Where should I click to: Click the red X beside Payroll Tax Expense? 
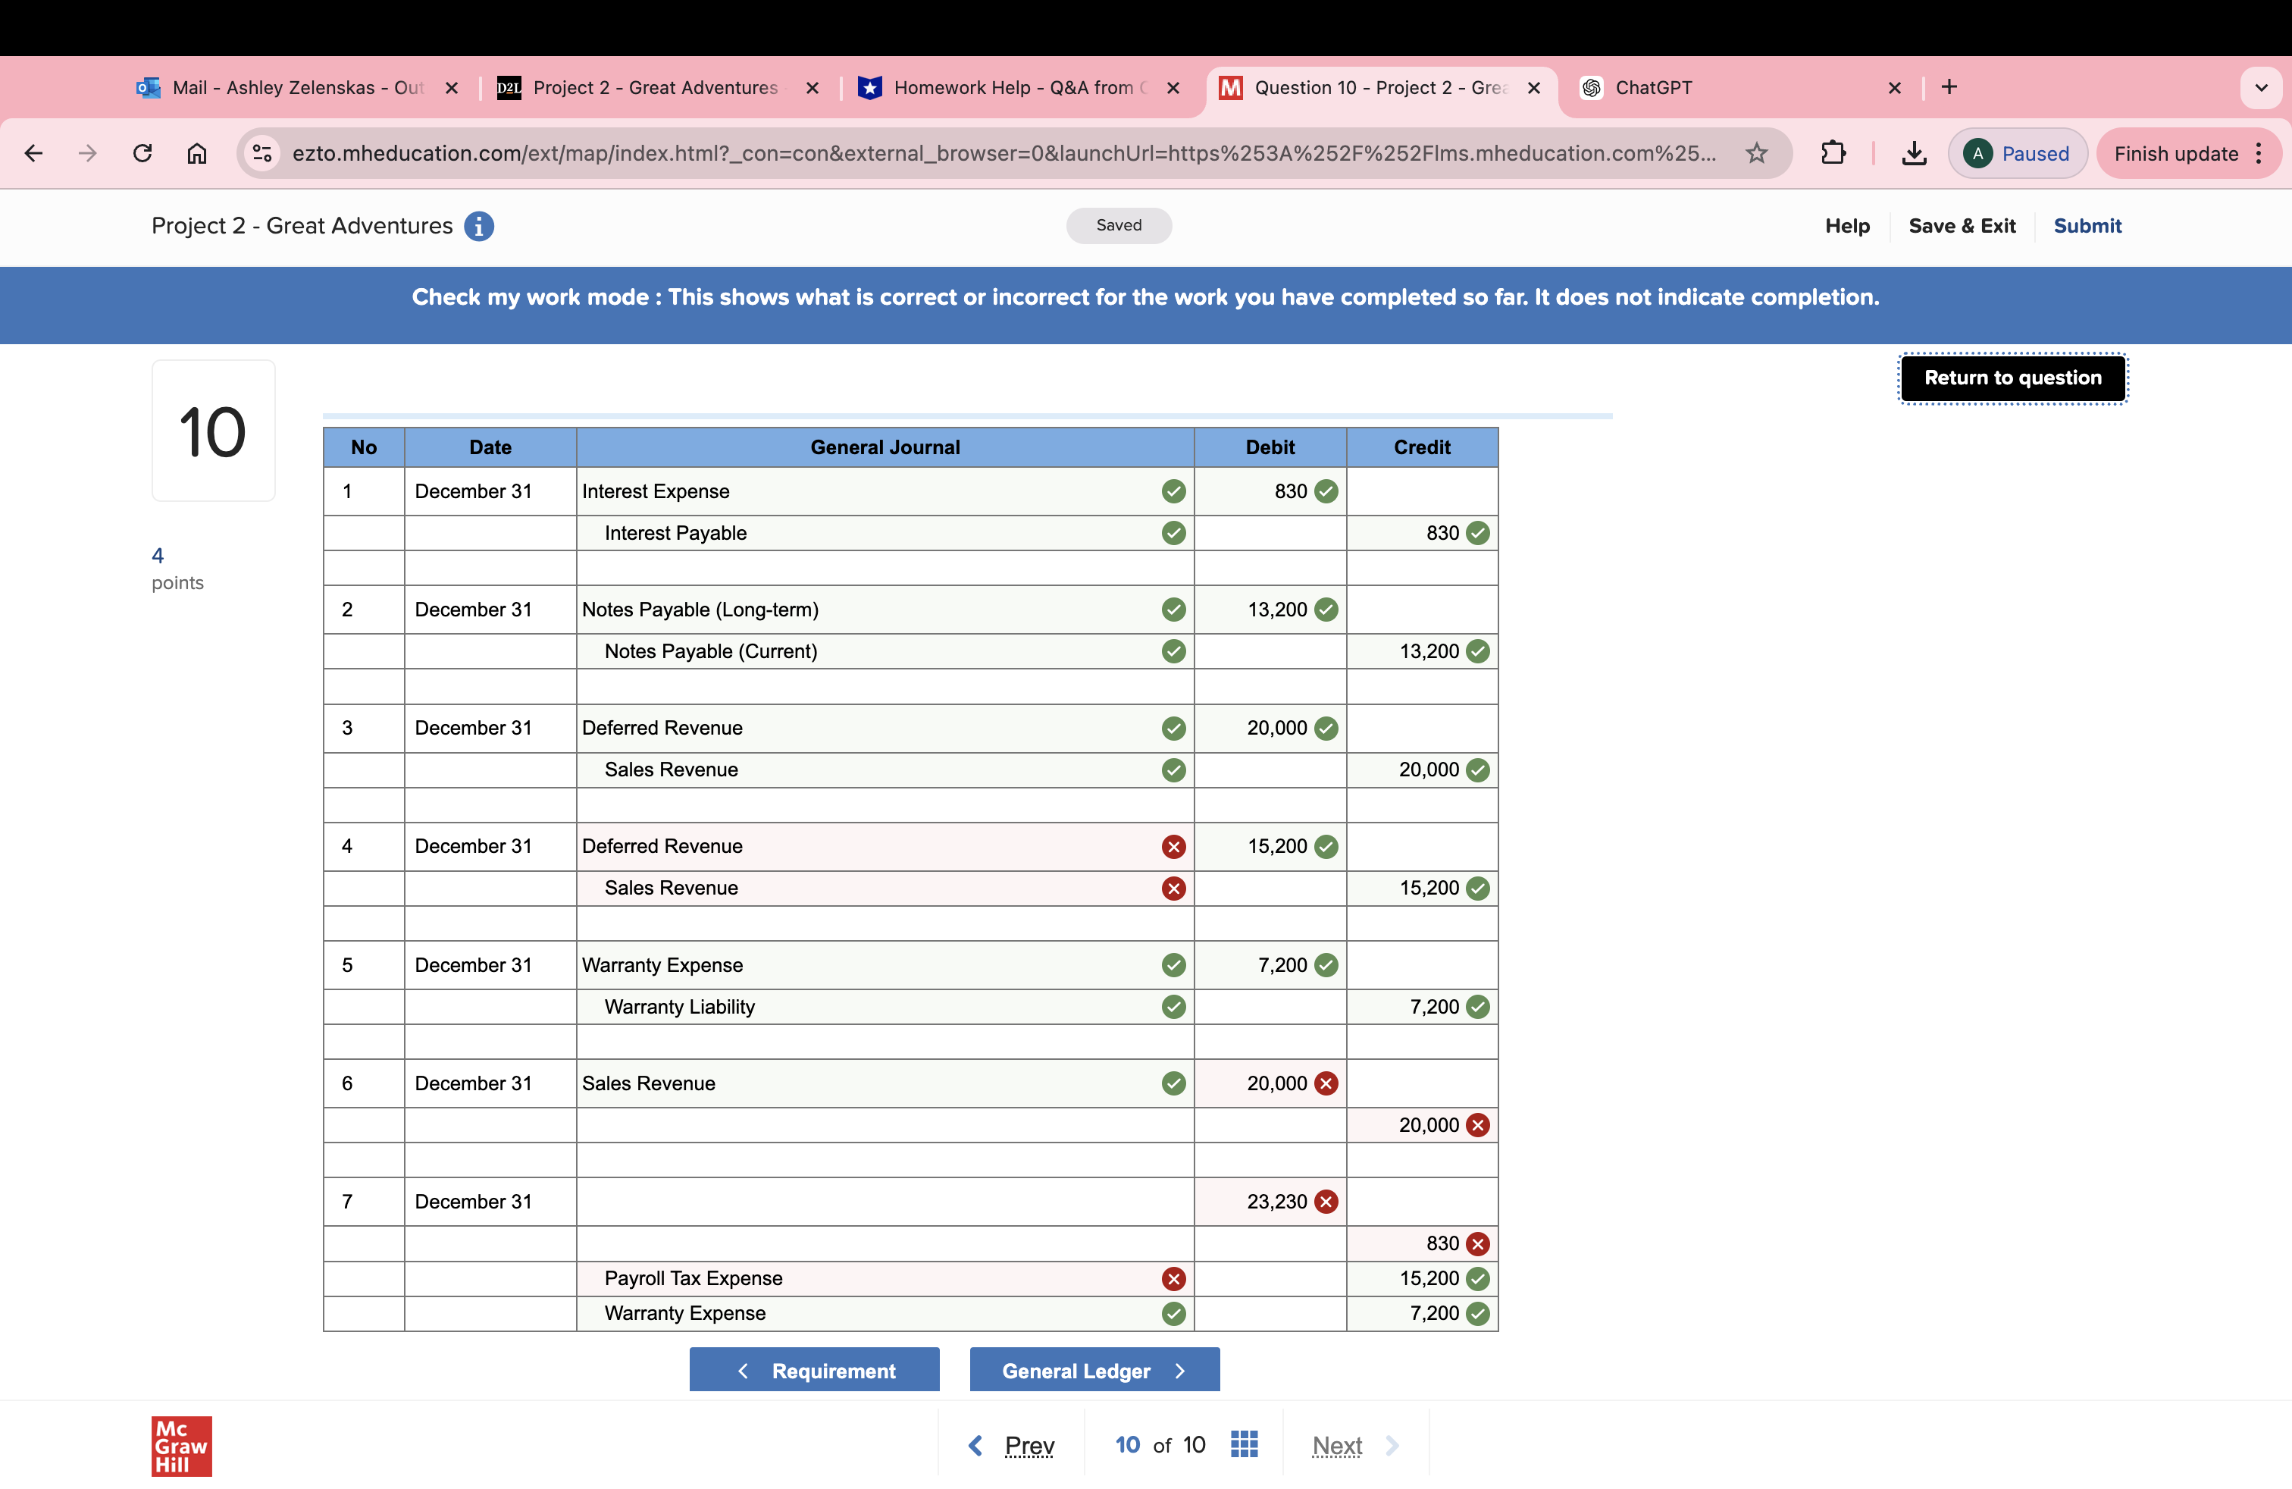tap(1173, 1278)
